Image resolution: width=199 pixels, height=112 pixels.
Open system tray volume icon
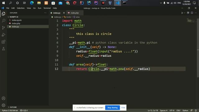click(175, 3)
